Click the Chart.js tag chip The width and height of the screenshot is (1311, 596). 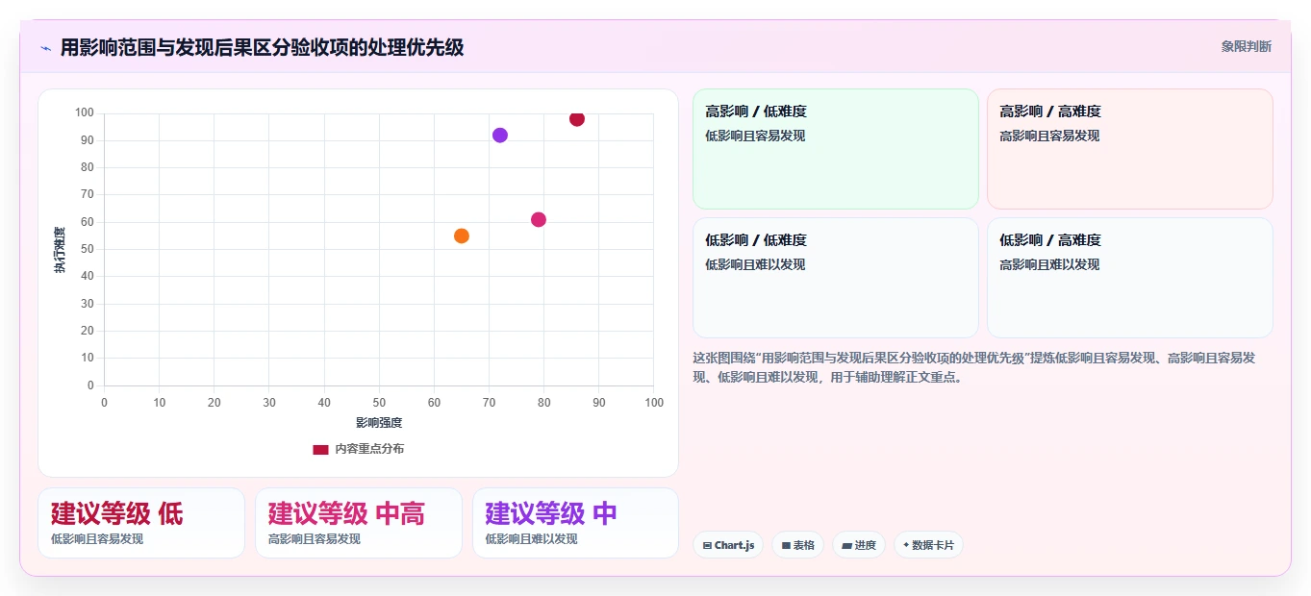(728, 545)
